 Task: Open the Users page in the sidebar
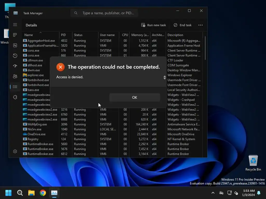[15, 76]
